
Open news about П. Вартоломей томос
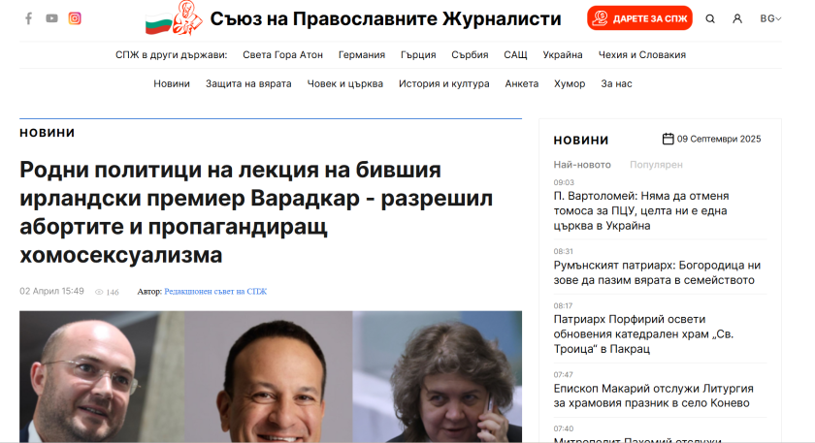[641, 211]
